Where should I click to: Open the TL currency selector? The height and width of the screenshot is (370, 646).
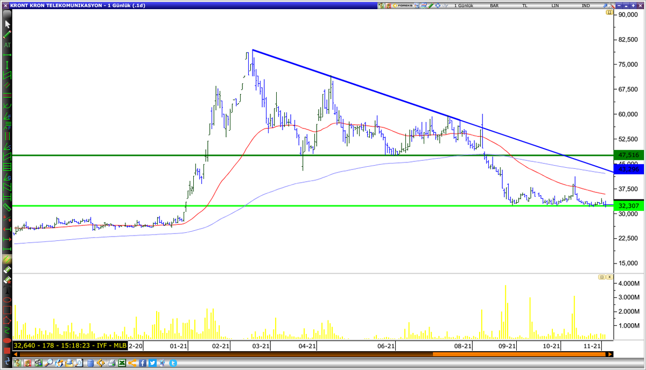pos(525,5)
